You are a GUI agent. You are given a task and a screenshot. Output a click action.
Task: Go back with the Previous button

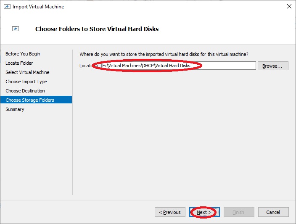click(x=170, y=212)
